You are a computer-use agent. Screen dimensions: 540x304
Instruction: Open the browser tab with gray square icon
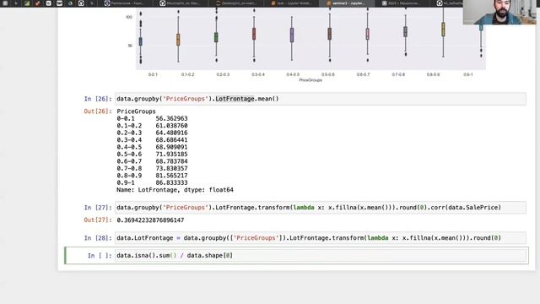[402, 3]
